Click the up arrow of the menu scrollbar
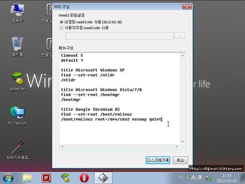Viewport: 245px width, 184px height. 182,56
